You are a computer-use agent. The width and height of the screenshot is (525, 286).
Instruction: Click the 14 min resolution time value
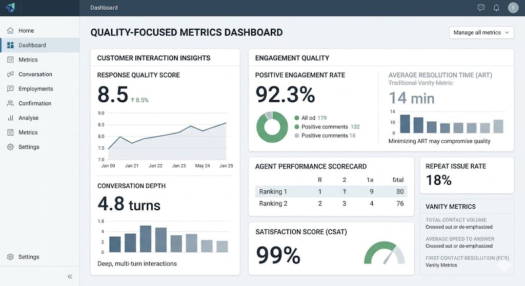click(412, 98)
